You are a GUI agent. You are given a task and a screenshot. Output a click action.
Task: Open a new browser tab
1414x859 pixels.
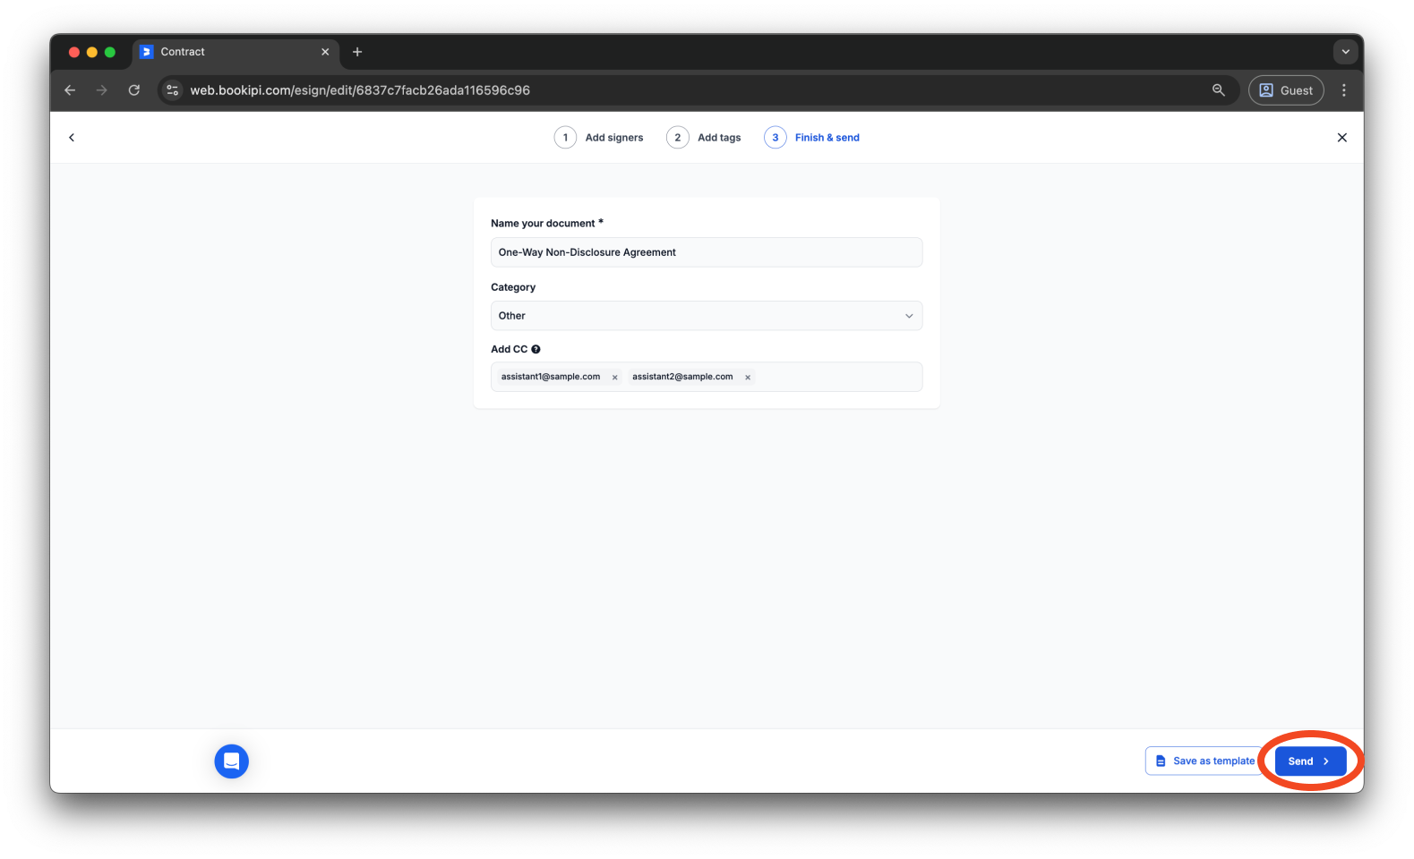[x=357, y=52]
